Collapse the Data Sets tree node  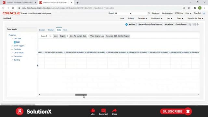pos(12,39)
